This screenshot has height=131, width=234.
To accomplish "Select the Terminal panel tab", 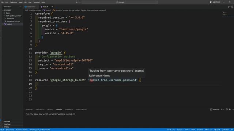I will 59,110.
